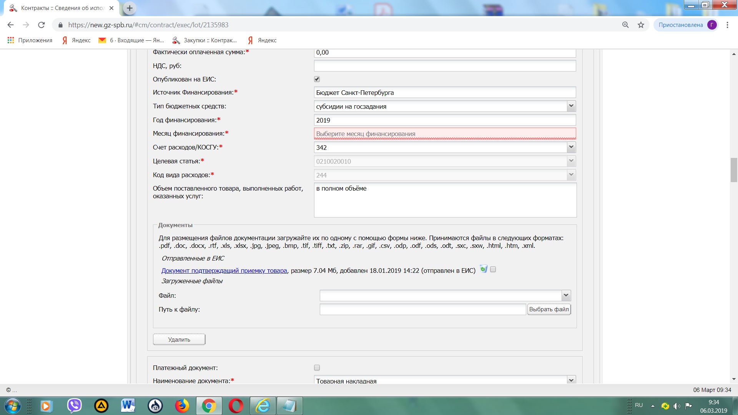Open the zoom magnifier icon in address bar

(625, 25)
